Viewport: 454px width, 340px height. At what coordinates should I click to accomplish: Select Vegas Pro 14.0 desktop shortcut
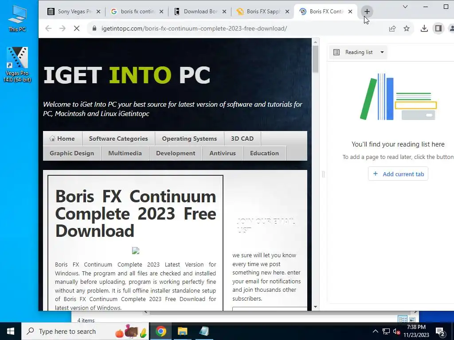click(17, 65)
